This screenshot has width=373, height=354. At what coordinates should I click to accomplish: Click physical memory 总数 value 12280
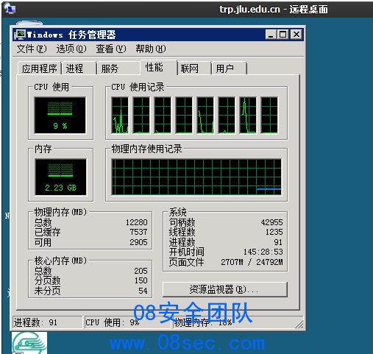[137, 222]
